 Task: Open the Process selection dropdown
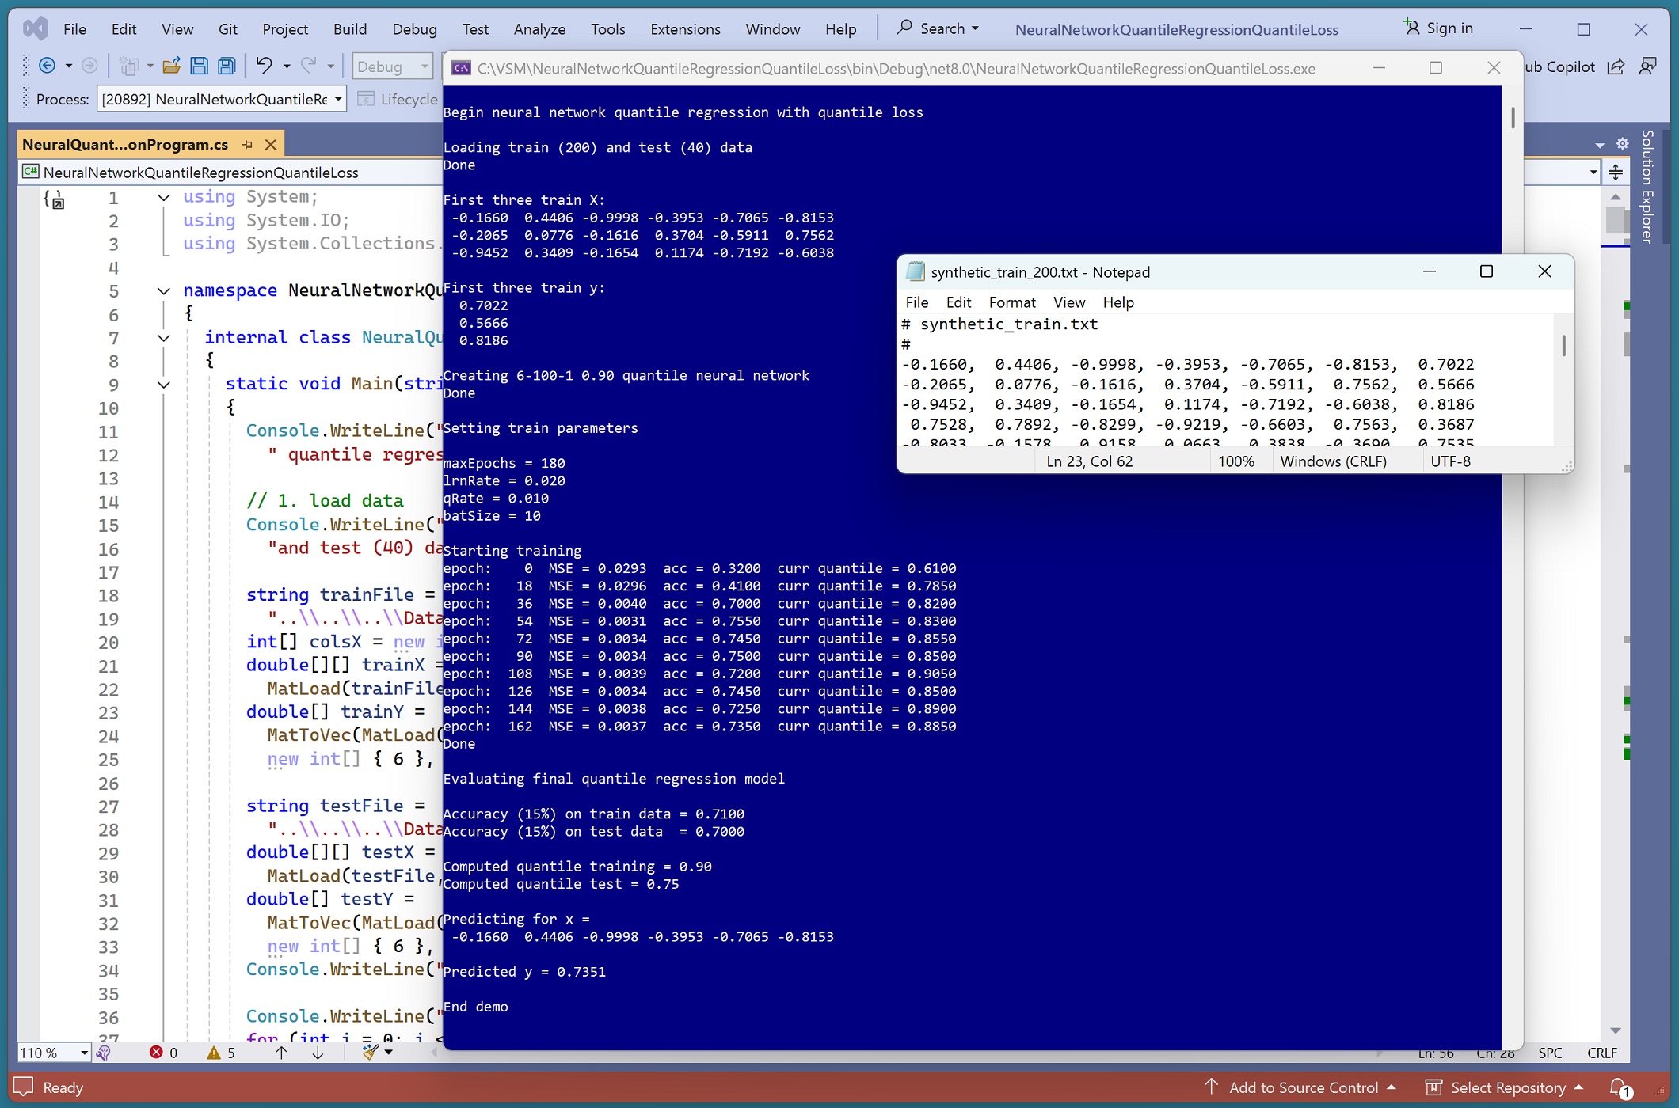click(x=222, y=99)
